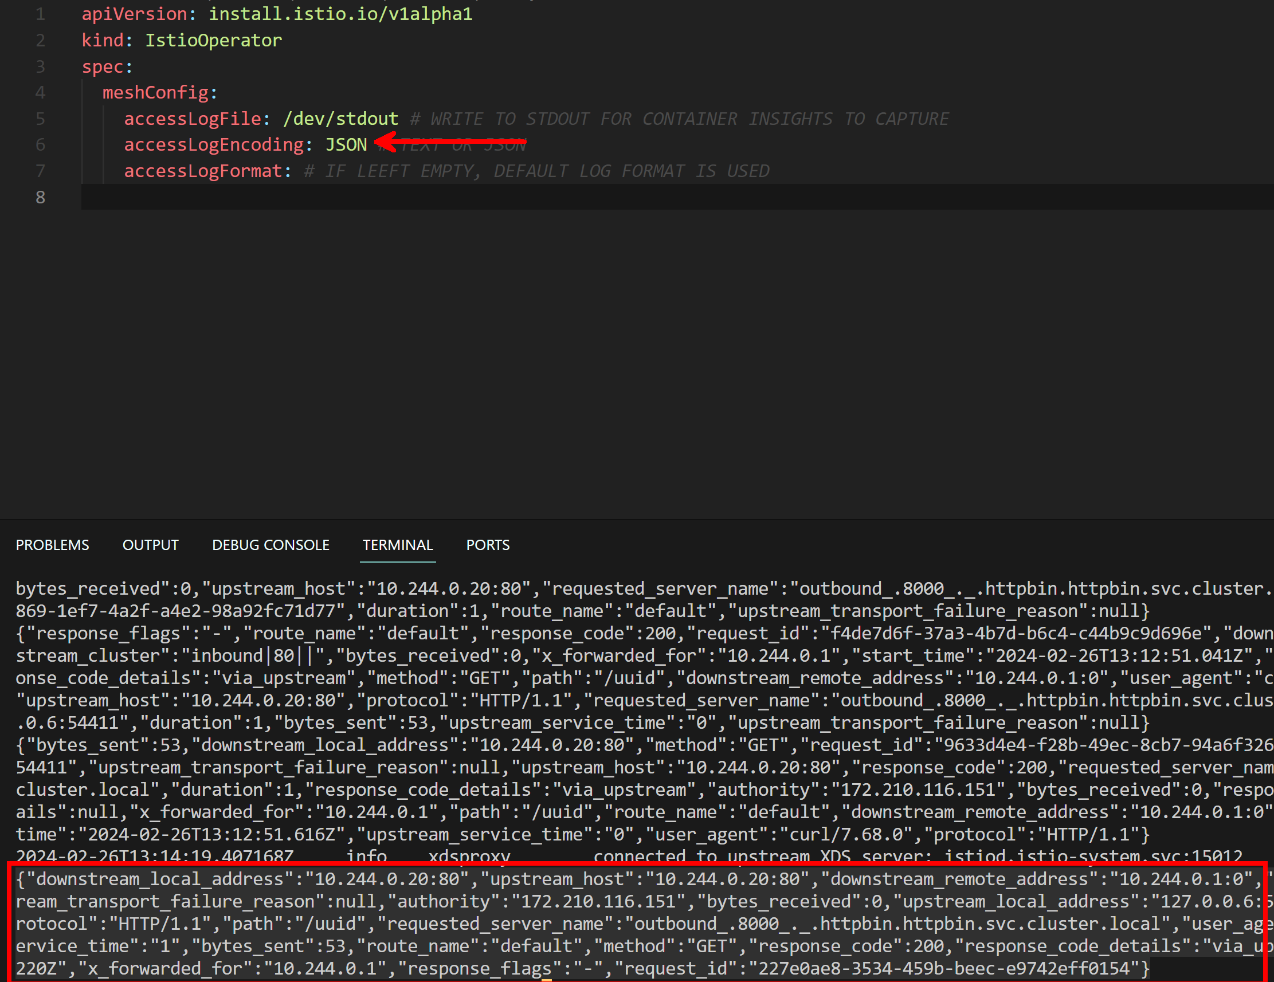
Task: Click the /dev/stdout path value
Action: pos(340,119)
